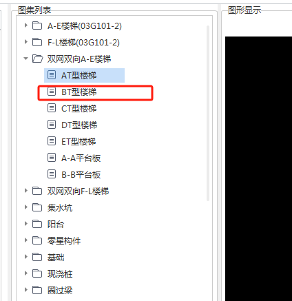Click the CT型楼梯 document icon
The width and height of the screenshot is (292, 301).
click(x=52, y=108)
